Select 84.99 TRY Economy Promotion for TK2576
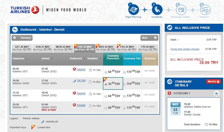The image size is (224, 132). pos(106,72)
